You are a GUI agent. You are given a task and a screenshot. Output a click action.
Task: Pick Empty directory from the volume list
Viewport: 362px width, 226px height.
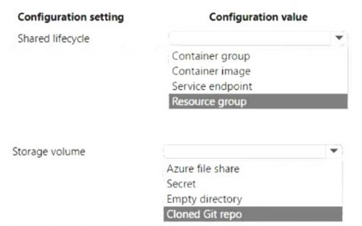tap(253, 199)
